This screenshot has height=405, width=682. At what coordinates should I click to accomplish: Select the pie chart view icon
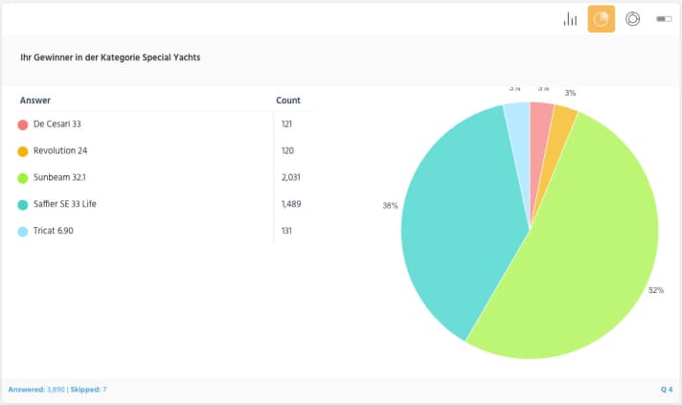click(x=602, y=19)
